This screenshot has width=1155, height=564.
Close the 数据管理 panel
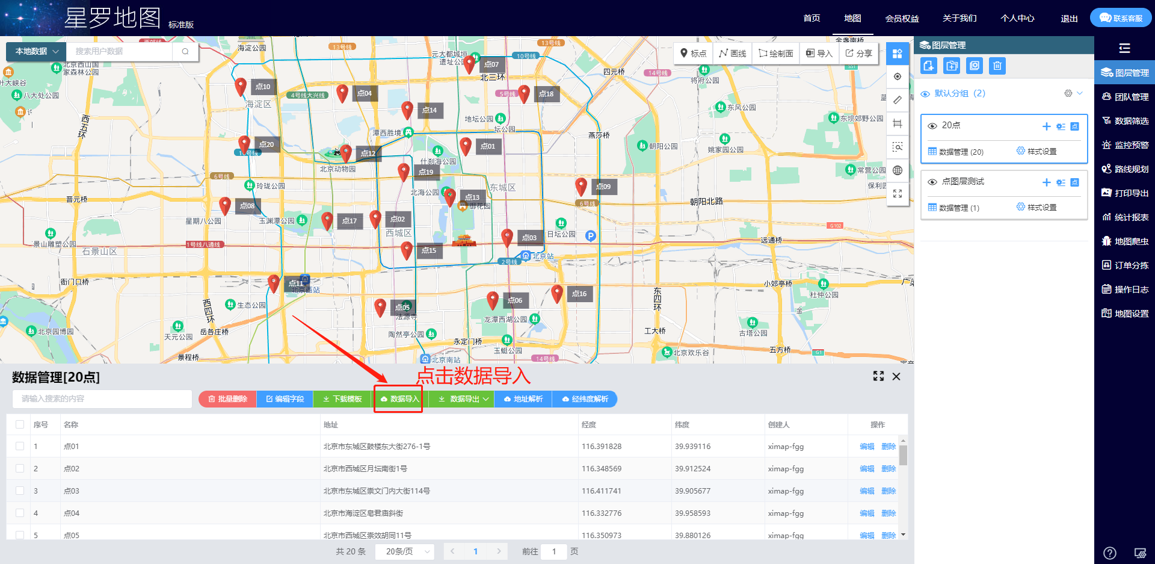[896, 376]
